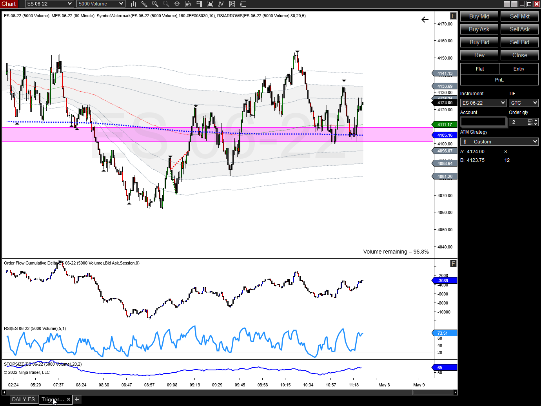This screenshot has width=541, height=406.
Task: Expand the TIF GTC dropdown
Action: (524, 103)
